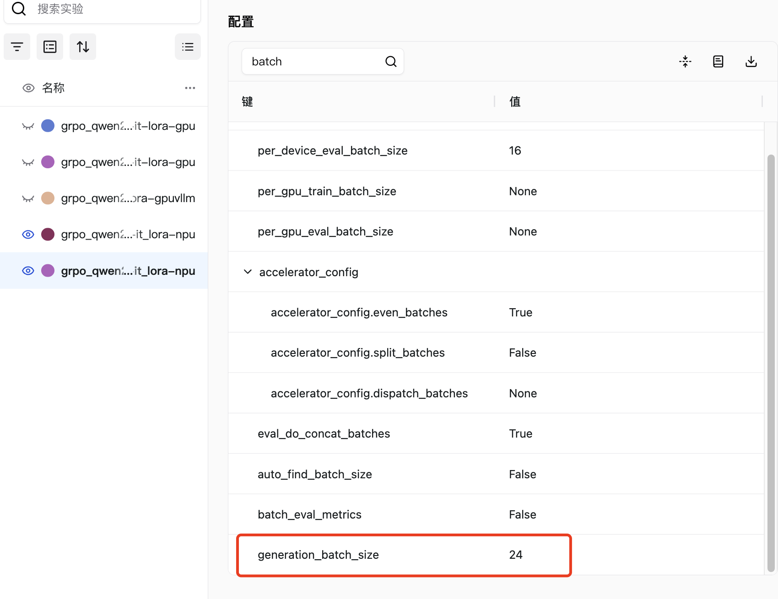Image resolution: width=778 pixels, height=599 pixels.
Task: Select the per_device_eval_batch_size key
Action: pos(333,150)
